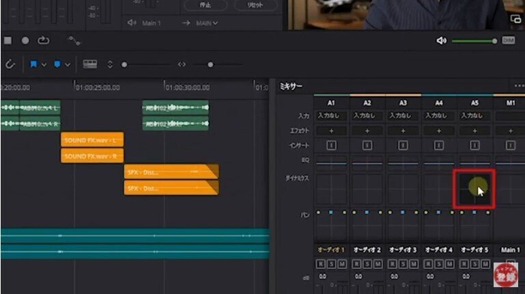
Task: Select the SOUND FX.wav - R clip
Action: (x=92, y=156)
